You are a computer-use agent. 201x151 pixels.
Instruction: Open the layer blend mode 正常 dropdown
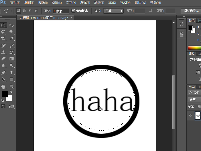[x=194, y=99]
